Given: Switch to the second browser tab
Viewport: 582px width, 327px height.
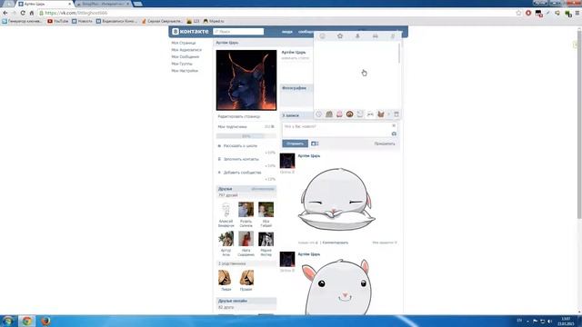Looking at the screenshot, I should click(103, 4).
